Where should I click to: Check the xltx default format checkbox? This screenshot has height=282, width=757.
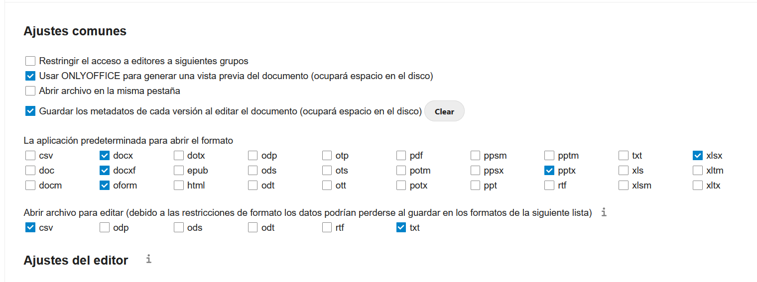coord(698,186)
